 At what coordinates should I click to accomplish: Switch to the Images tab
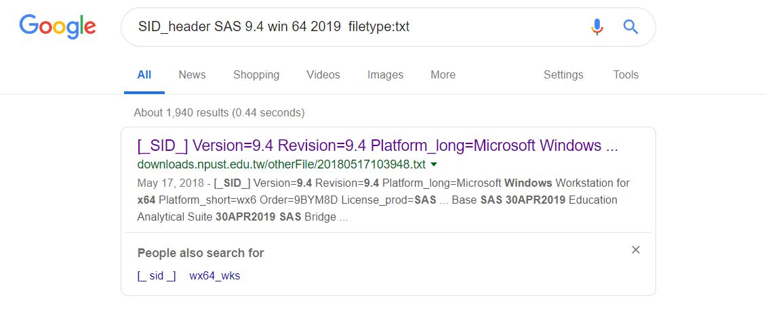[385, 75]
